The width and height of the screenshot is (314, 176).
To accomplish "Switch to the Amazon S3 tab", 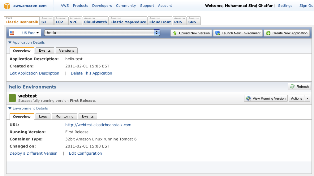I will point(46,21).
